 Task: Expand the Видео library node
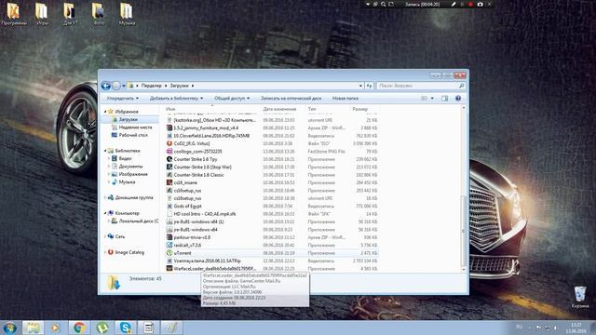pyautogui.click(x=109, y=159)
